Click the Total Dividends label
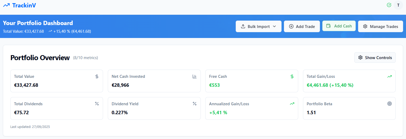 (28, 104)
